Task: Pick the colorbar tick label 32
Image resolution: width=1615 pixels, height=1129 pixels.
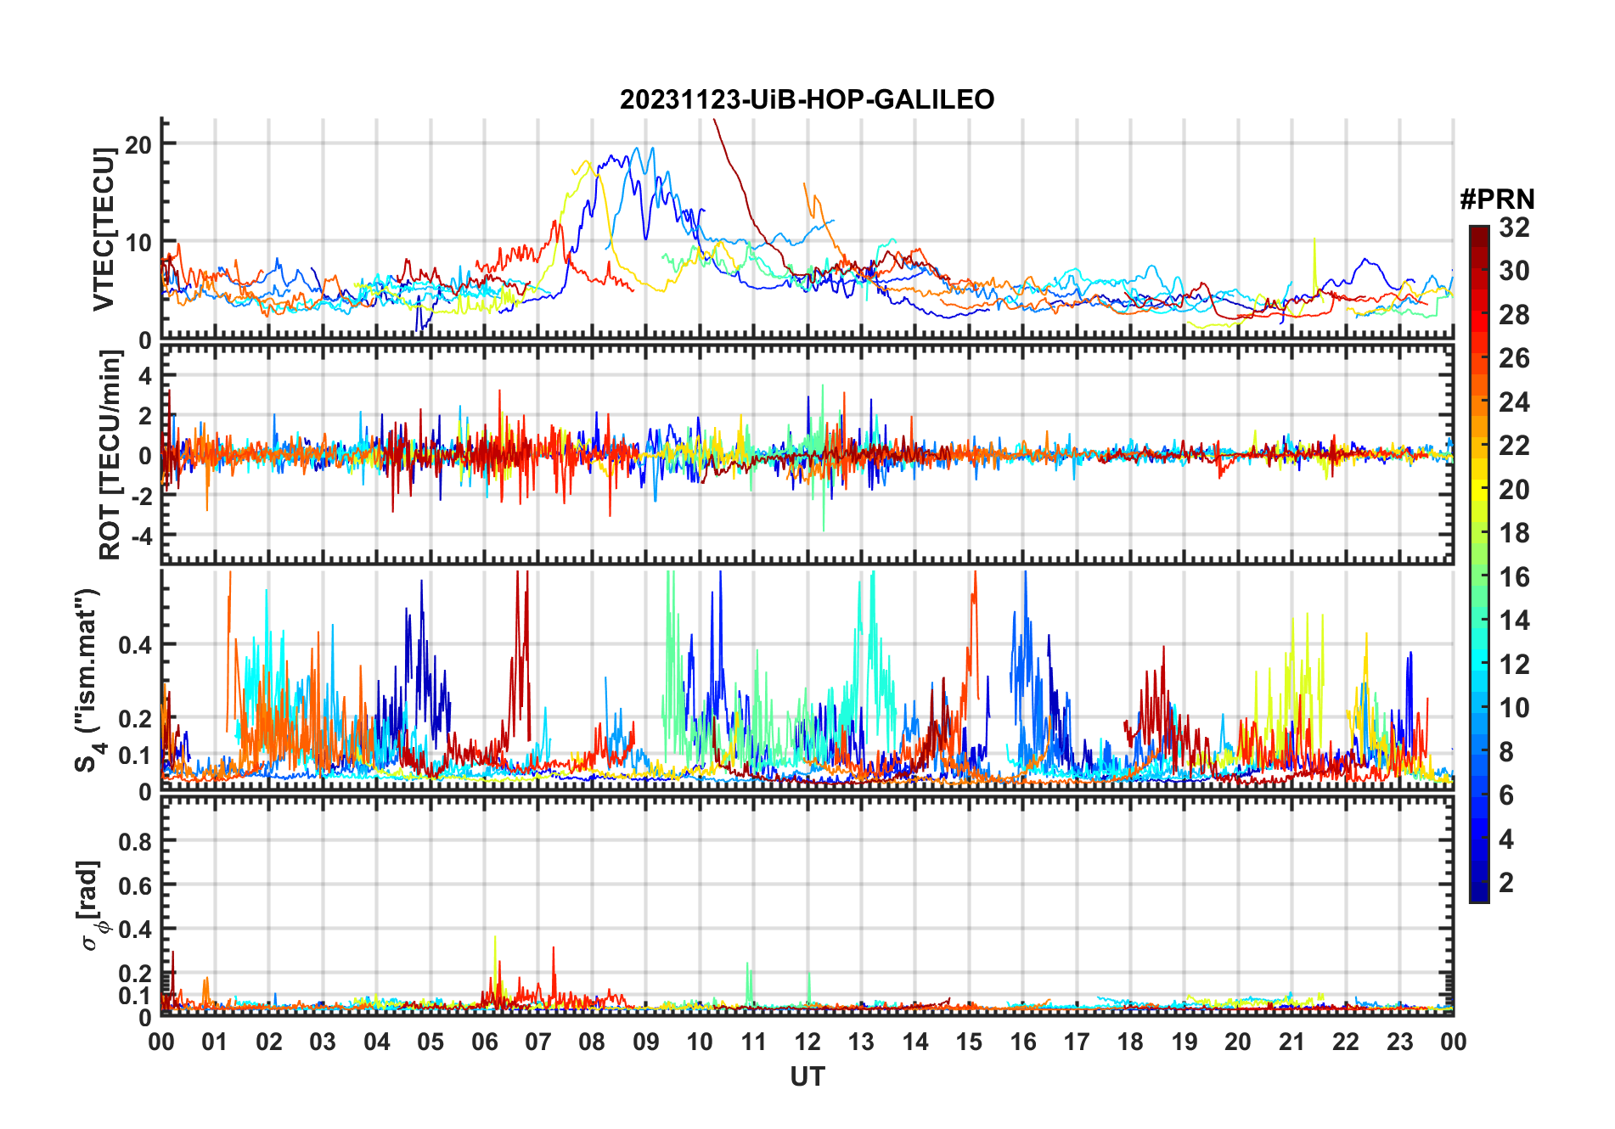Action: (1513, 227)
